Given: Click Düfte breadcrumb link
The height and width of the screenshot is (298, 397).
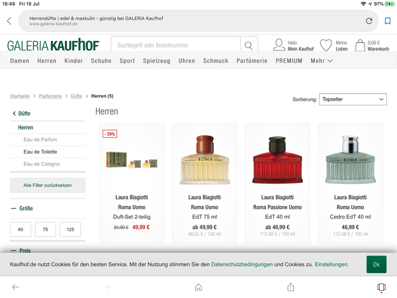Looking at the screenshot, I should coord(77,96).
